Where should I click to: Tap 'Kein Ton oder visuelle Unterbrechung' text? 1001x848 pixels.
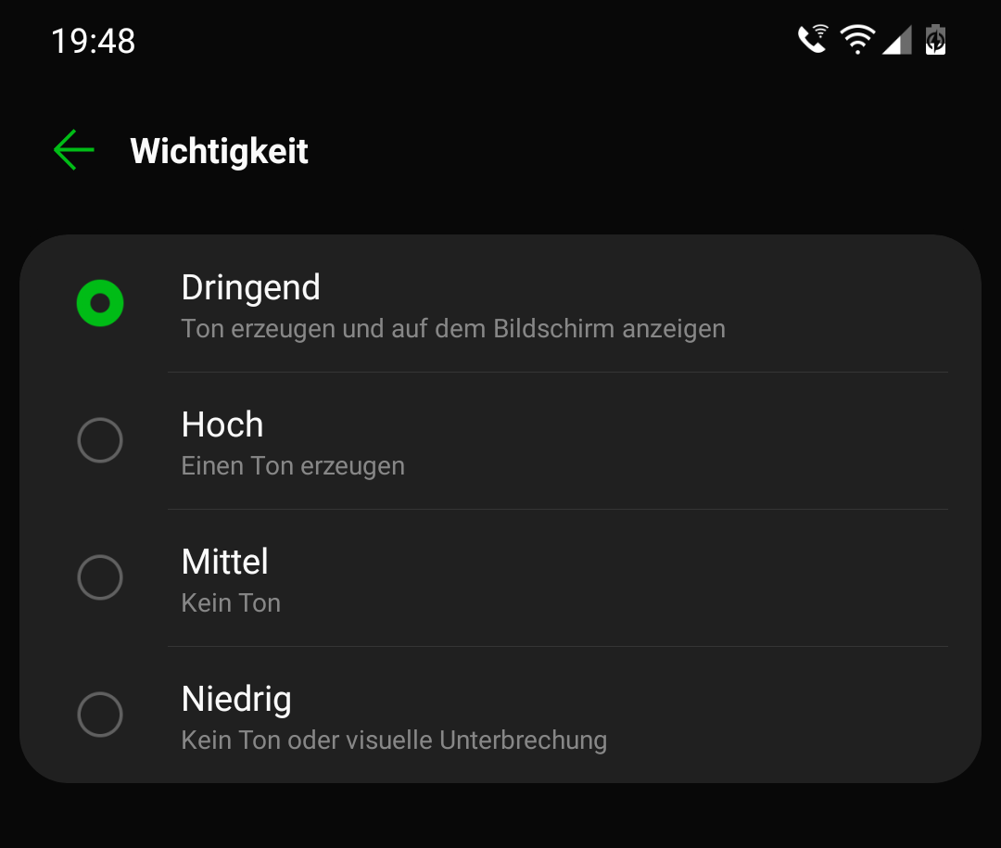point(394,740)
